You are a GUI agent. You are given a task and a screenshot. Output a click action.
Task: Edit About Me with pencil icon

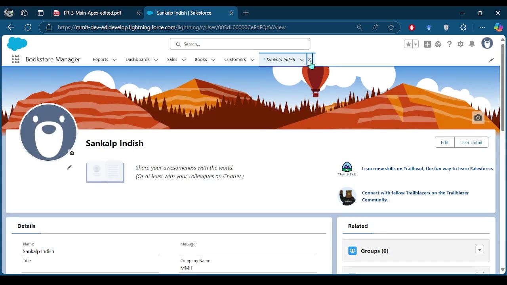[69, 167]
